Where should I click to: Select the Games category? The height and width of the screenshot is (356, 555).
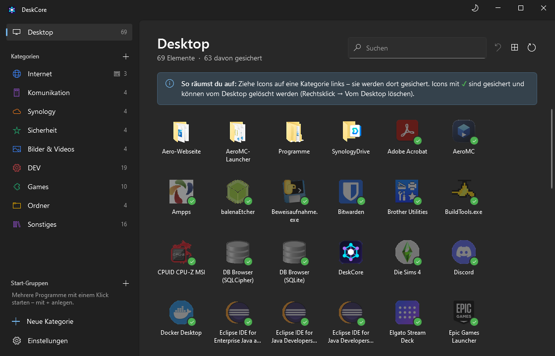coord(69,187)
